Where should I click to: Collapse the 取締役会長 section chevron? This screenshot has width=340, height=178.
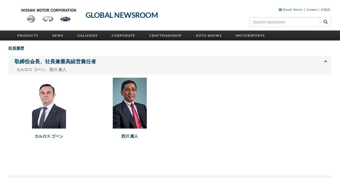326,61
